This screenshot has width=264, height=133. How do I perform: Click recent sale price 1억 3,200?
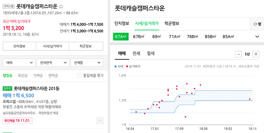(x=14, y=28)
